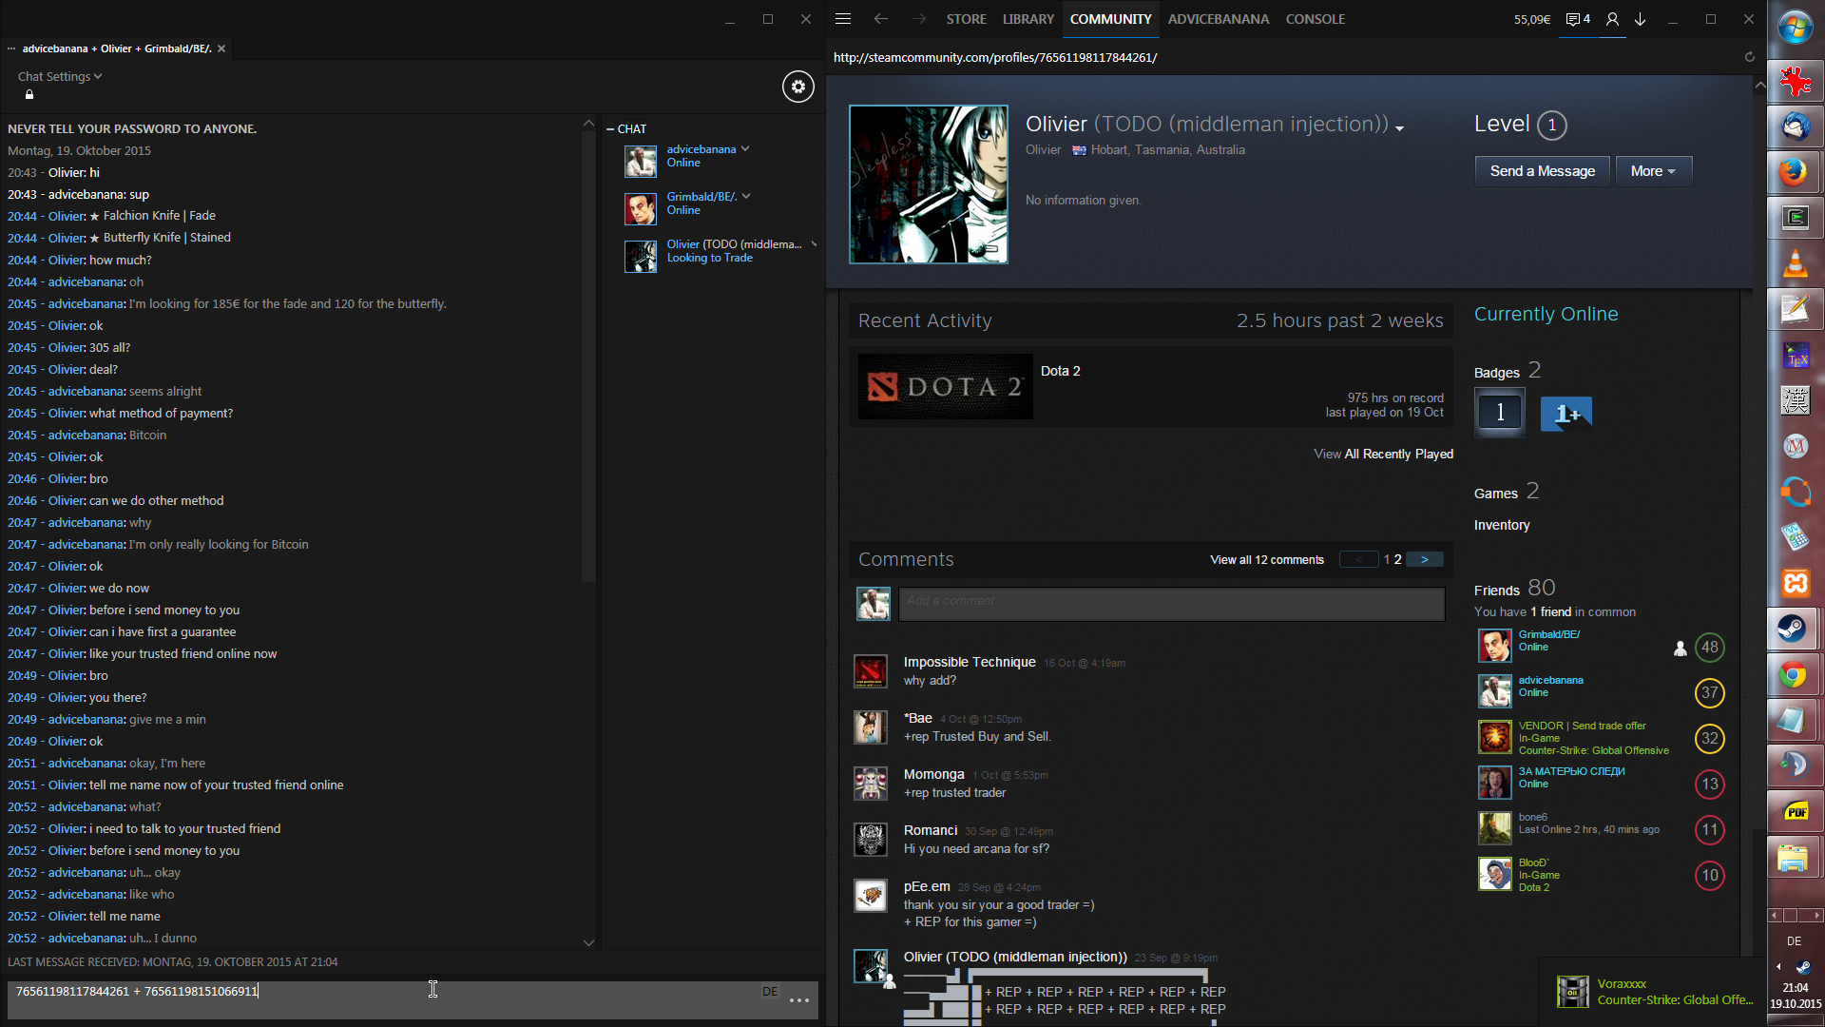Open Firefox from the taskbar
Viewport: 1825px width, 1027px height.
[1794, 172]
